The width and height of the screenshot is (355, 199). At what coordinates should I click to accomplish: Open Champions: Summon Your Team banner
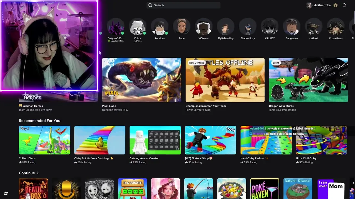225,80
